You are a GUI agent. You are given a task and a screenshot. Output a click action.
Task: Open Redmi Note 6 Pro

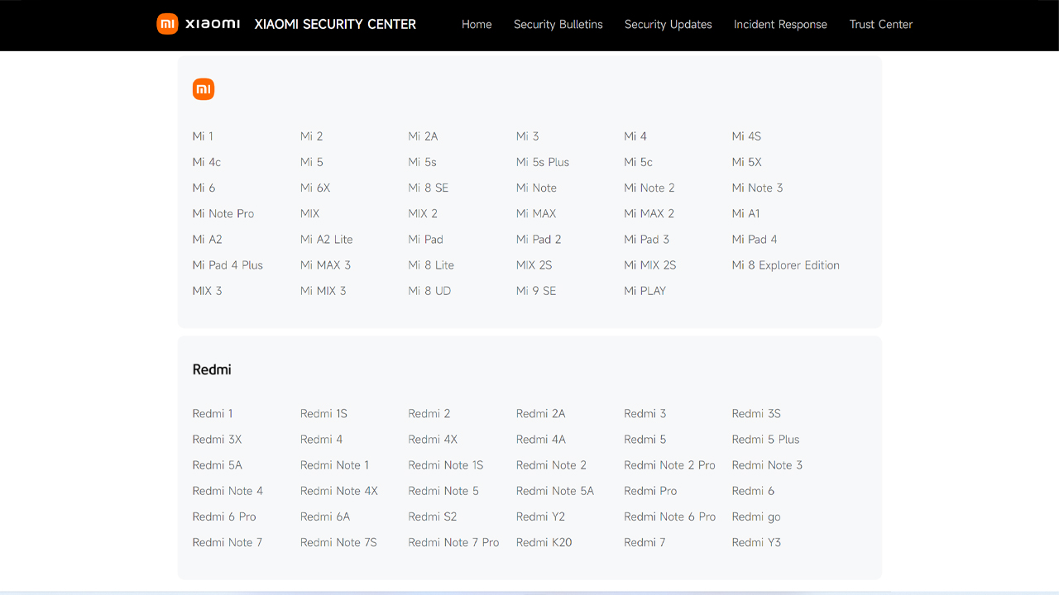670,516
